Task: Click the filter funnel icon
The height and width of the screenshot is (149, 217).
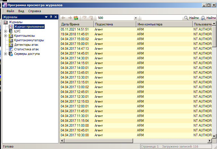Action: [84, 18]
